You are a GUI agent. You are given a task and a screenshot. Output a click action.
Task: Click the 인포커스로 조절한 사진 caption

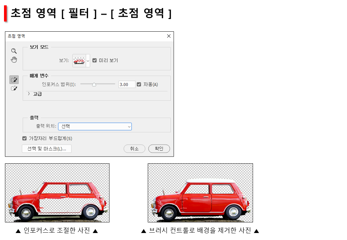click(57, 230)
